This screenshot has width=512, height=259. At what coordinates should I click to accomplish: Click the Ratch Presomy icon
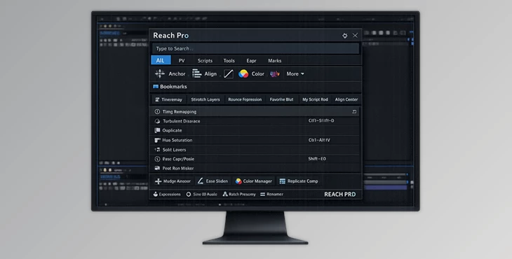pos(225,194)
